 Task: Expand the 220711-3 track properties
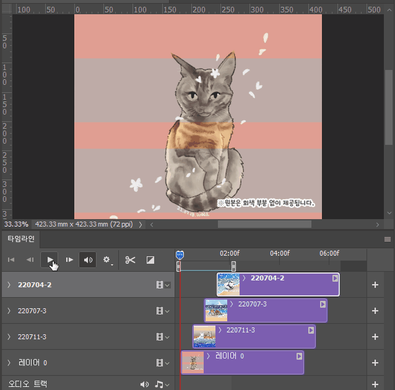(x=9, y=337)
